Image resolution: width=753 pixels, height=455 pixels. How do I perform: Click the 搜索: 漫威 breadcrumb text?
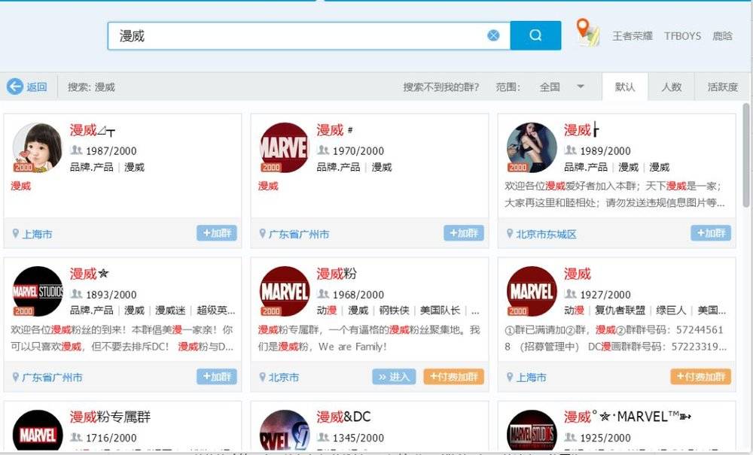coord(91,86)
